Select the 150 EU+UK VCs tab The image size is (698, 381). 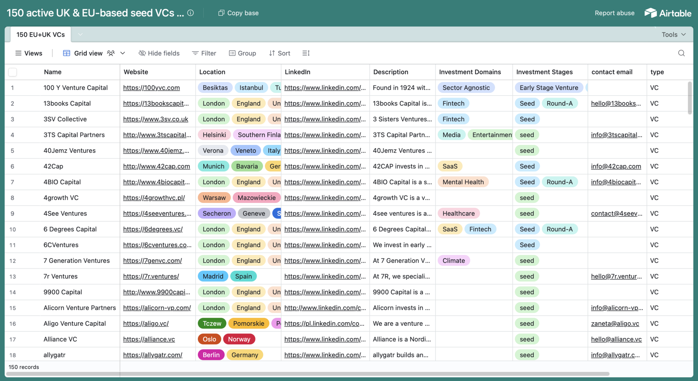(40, 35)
